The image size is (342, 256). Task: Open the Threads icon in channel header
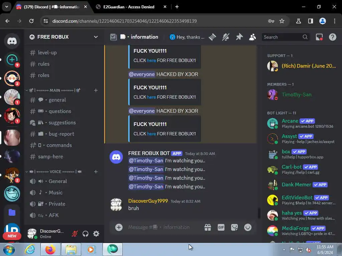point(212,37)
